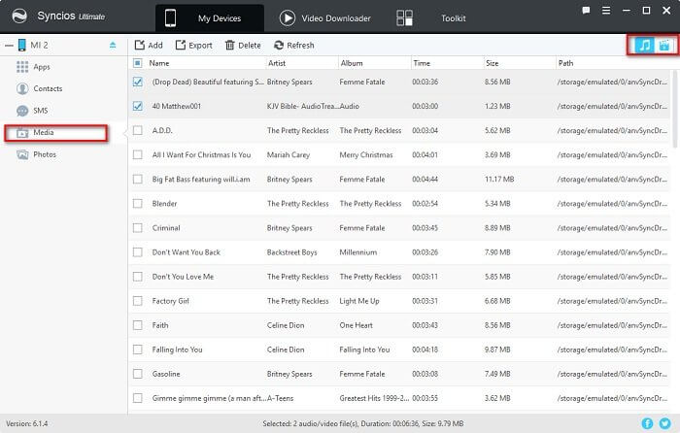Sort by the Size column header
This screenshot has width=680, height=433.
pos(492,63)
